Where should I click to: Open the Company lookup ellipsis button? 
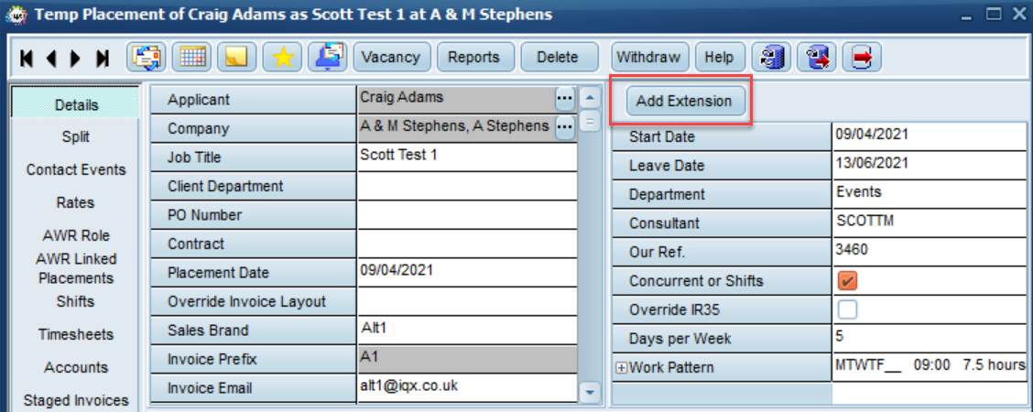(x=565, y=126)
